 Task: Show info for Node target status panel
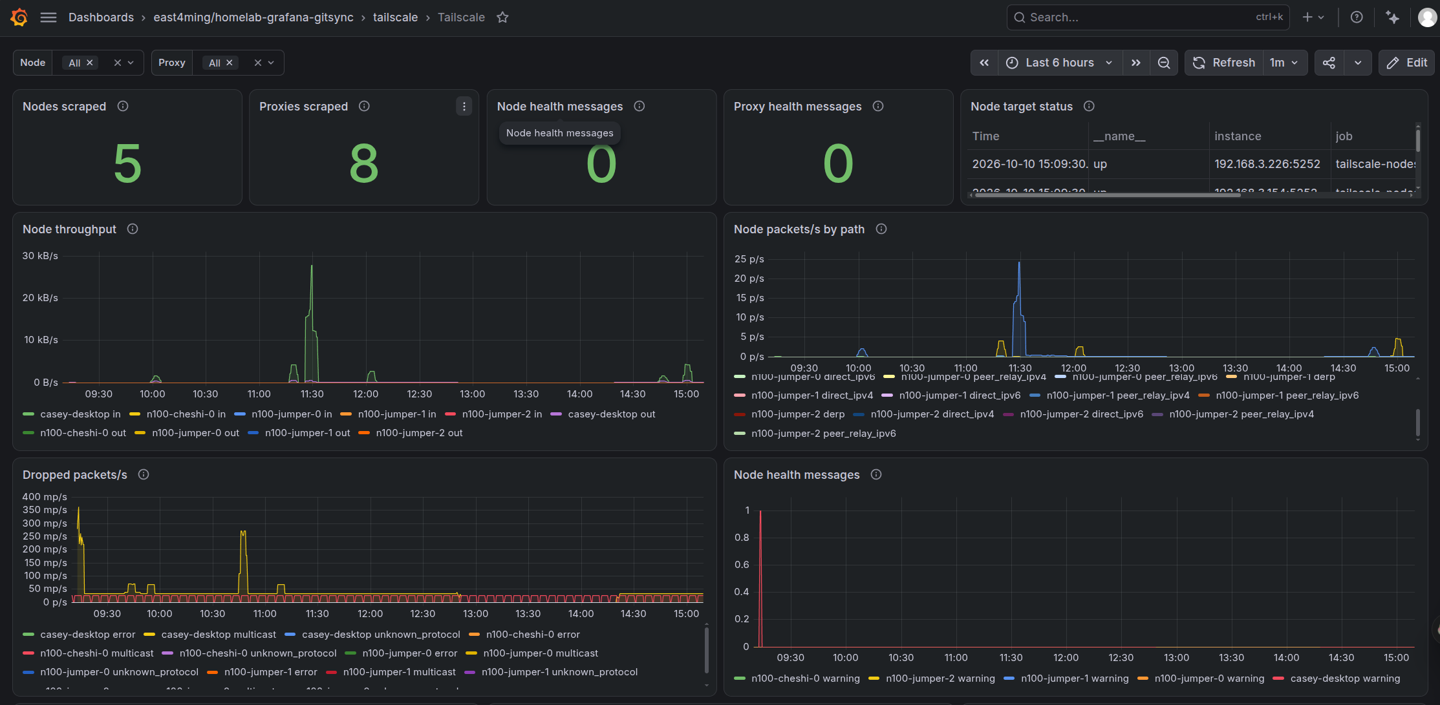click(x=1089, y=106)
